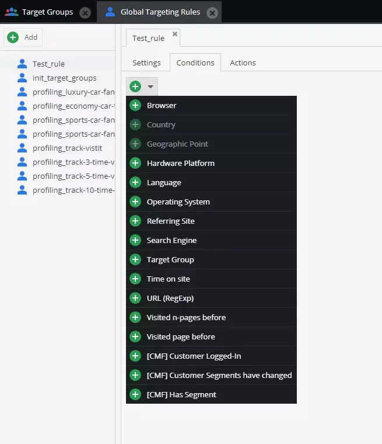Viewport: 382px width, 444px height.
Task: Click the user icon next to profiling_track-10-time
Action: pyautogui.click(x=22, y=190)
